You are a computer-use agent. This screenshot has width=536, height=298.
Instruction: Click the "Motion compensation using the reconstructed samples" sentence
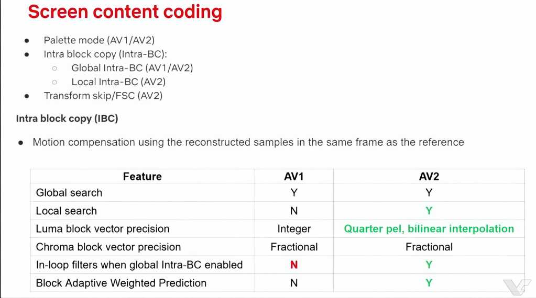click(x=248, y=142)
